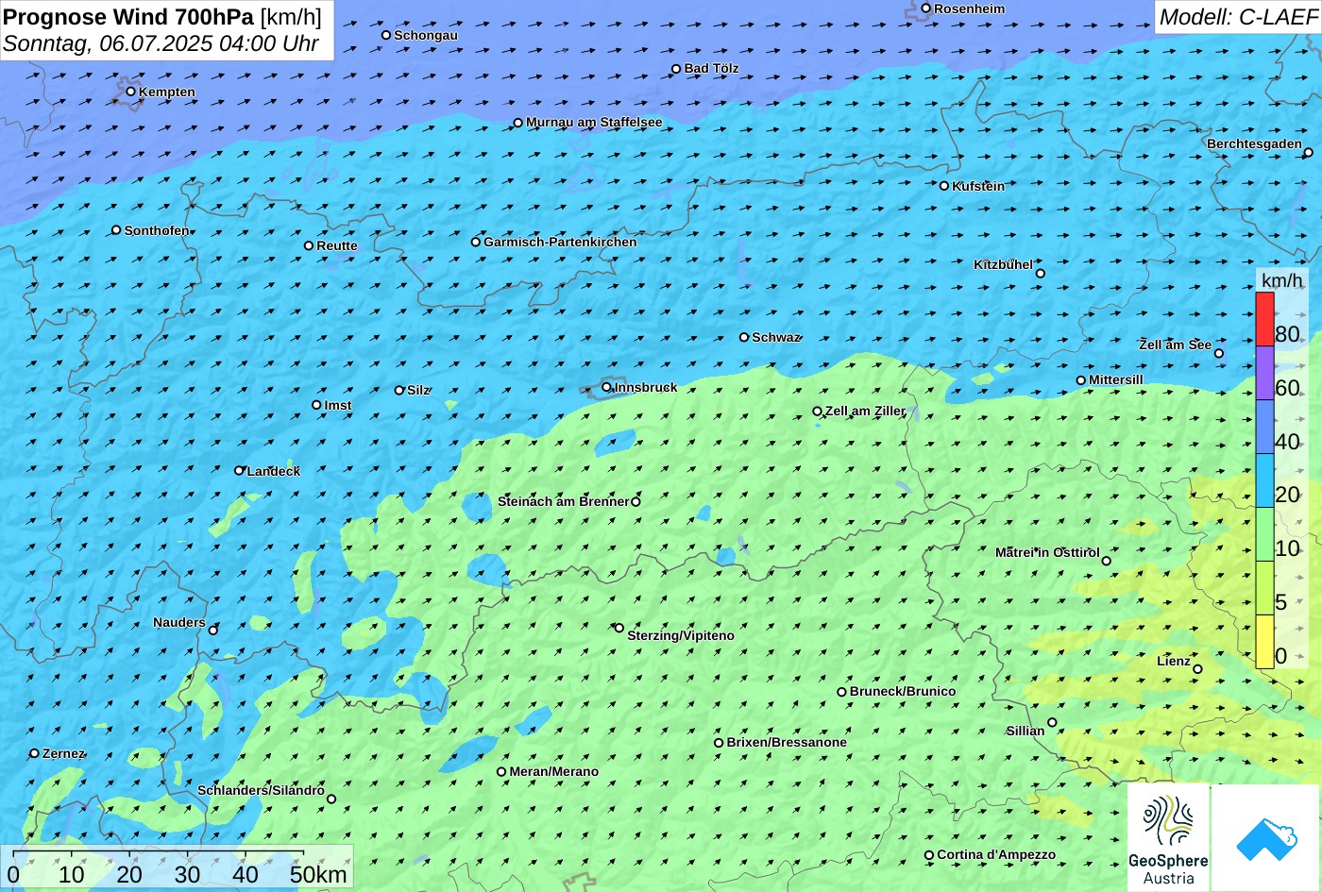Click the "Modell: C-LAEF" label
The height and width of the screenshot is (892, 1322).
point(1237,17)
